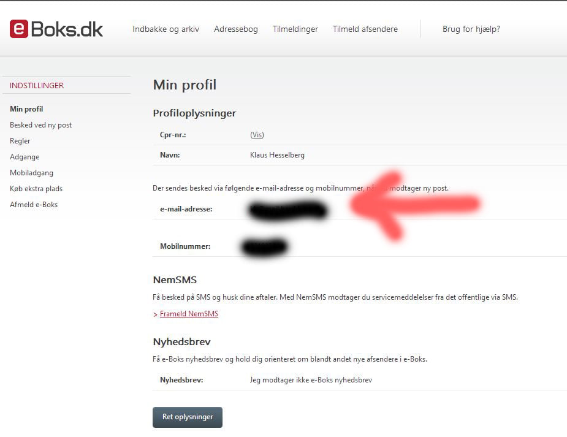
Task: Click the redacted Mobilnummer value
Action: click(264, 247)
